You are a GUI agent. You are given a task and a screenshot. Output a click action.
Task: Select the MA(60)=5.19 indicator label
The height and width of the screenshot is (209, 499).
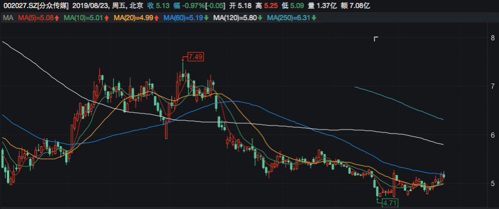pos(183,18)
